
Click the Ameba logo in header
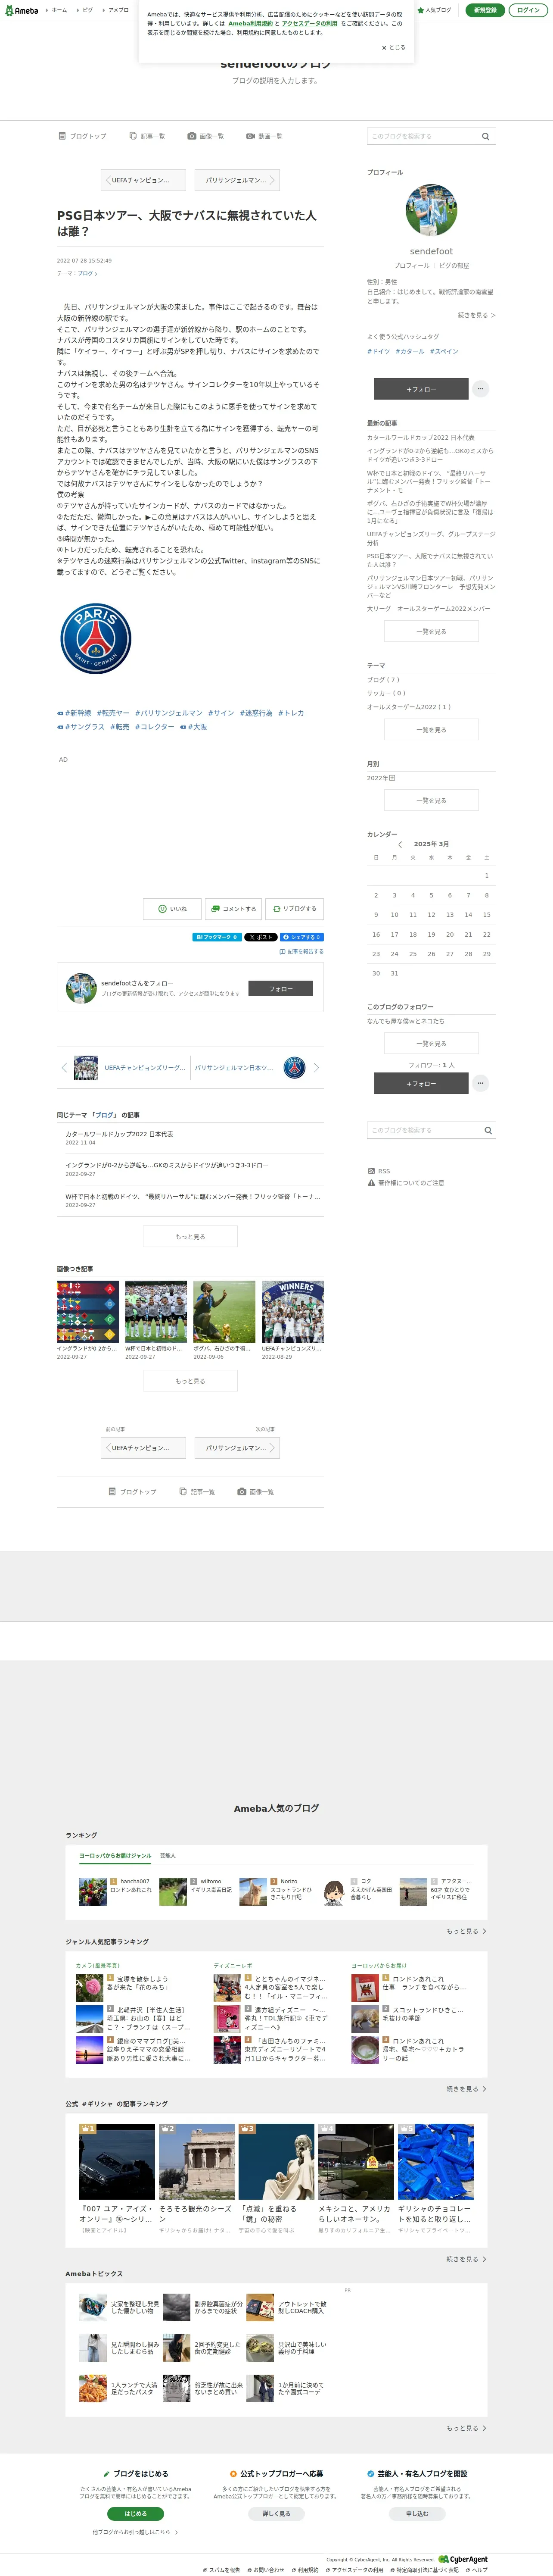[x=22, y=10]
